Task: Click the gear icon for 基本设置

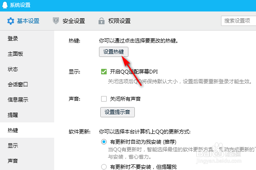Action: tap(11, 21)
